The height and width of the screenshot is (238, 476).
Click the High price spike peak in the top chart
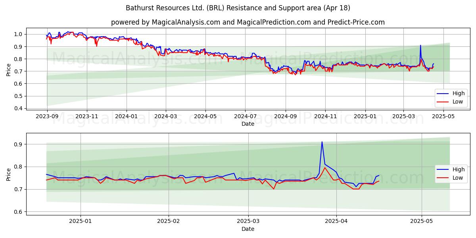click(x=420, y=45)
